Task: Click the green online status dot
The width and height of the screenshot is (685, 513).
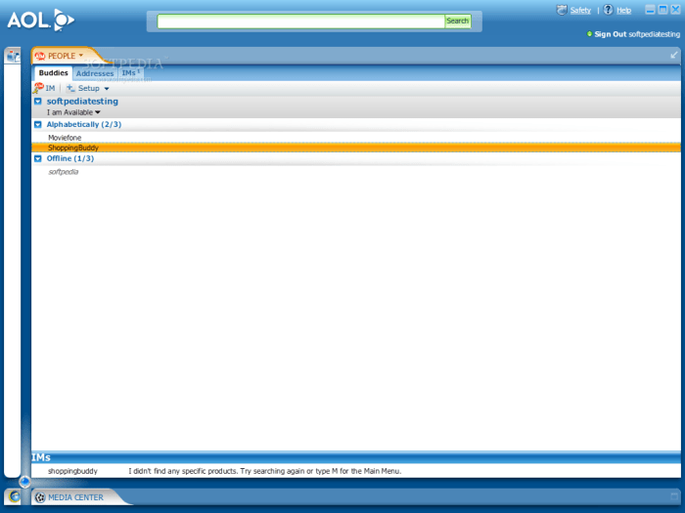Action: pos(589,33)
